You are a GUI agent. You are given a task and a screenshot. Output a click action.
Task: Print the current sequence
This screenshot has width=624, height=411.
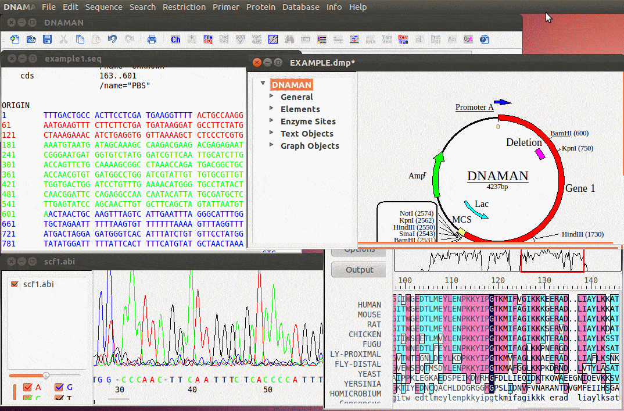coord(152,39)
